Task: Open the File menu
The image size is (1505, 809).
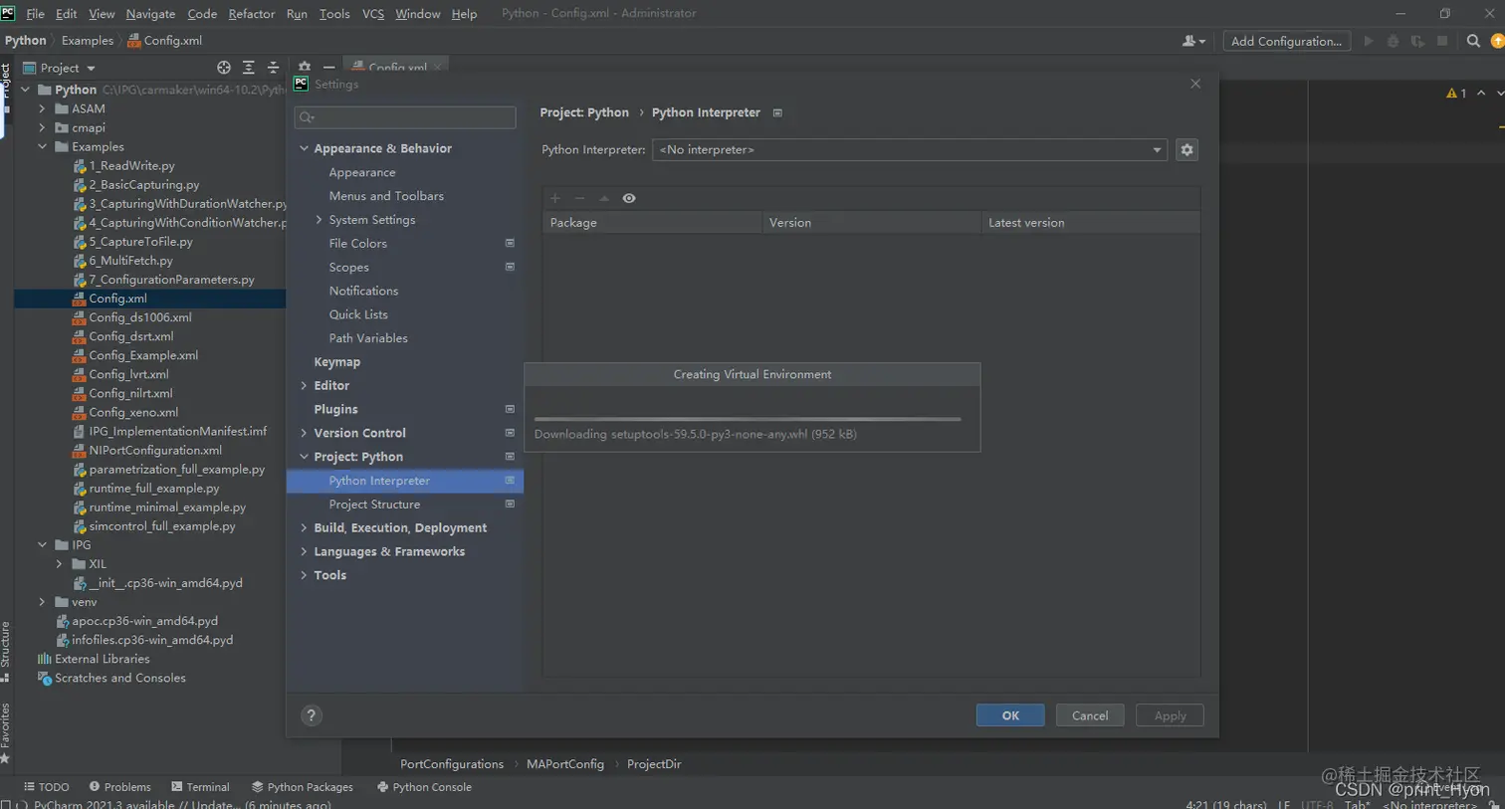Action: 35,14
